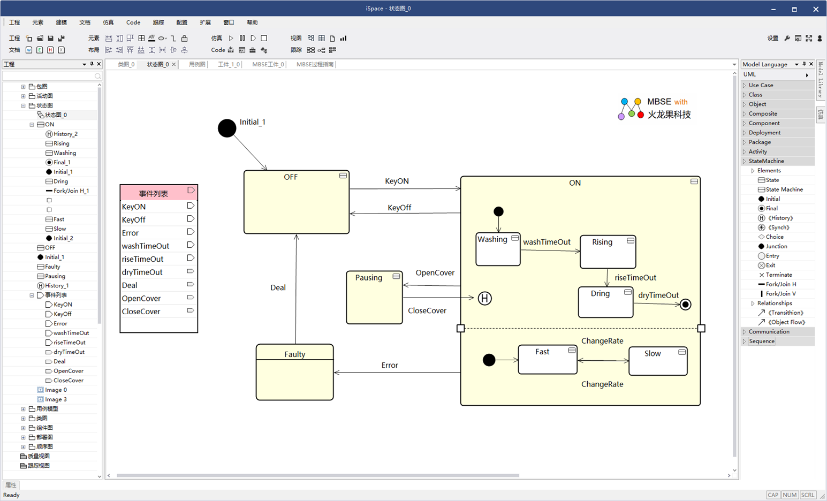Open the 仿真 menu

point(108,22)
